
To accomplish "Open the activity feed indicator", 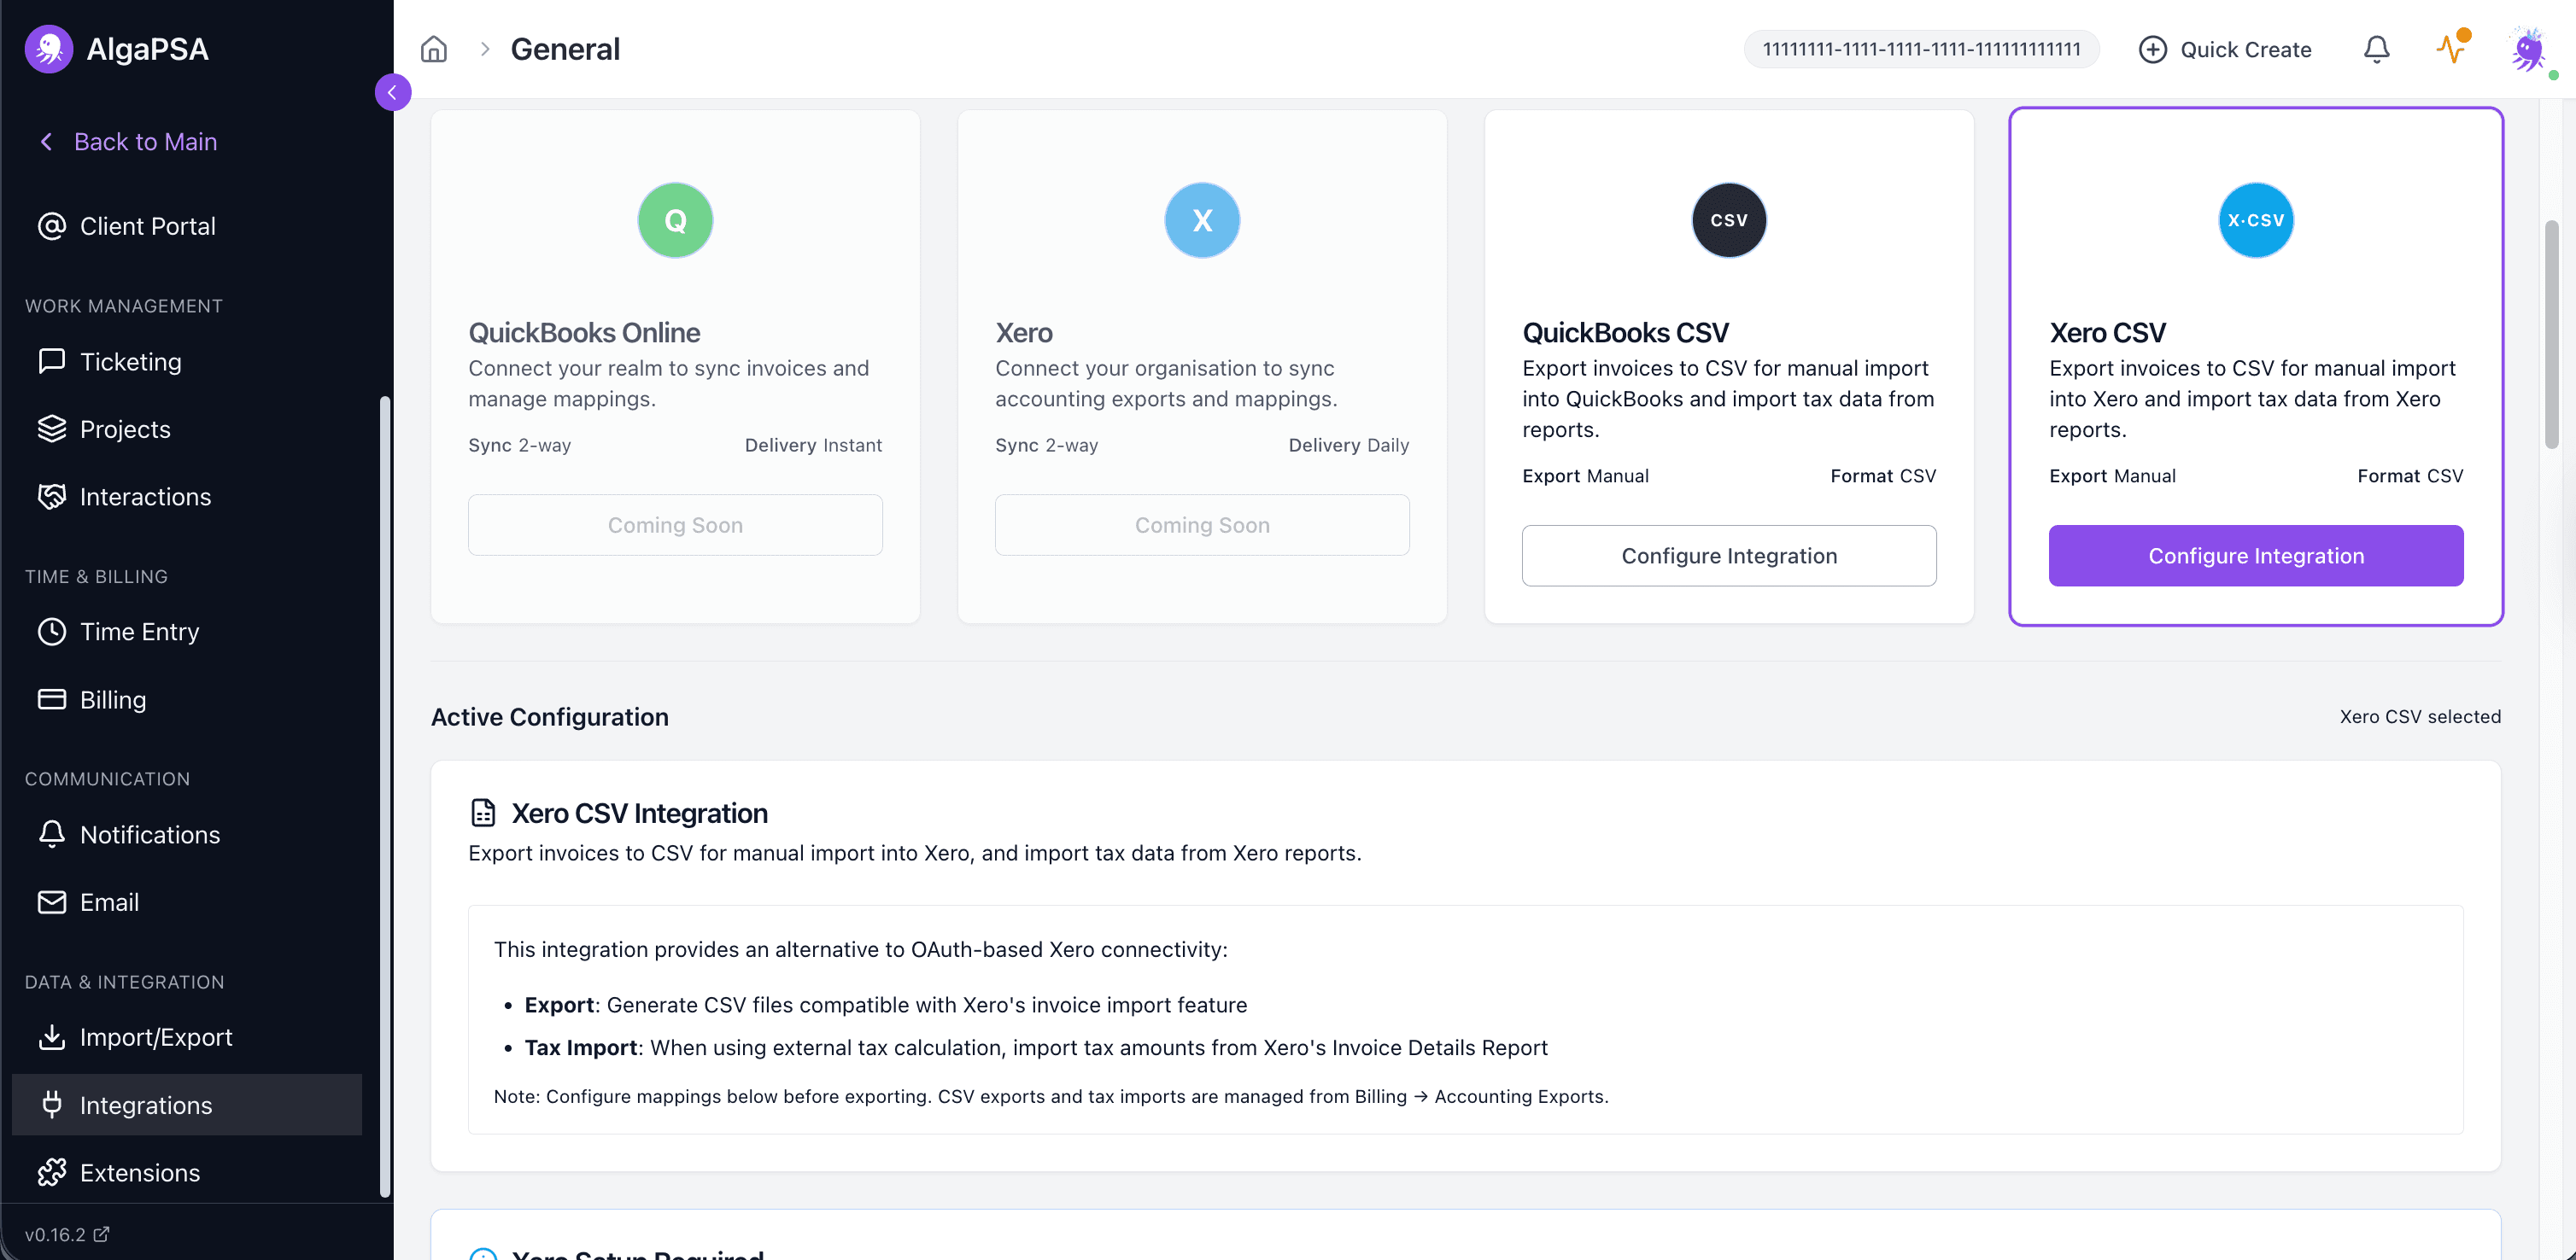I will click(2451, 48).
